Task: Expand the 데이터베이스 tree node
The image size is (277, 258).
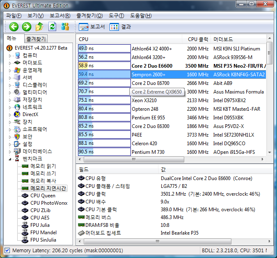Action: (10, 152)
